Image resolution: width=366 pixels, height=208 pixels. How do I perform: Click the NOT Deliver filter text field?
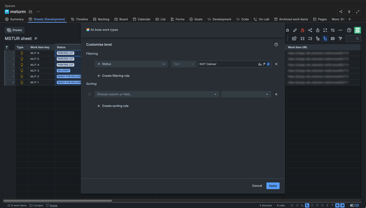[227, 64]
